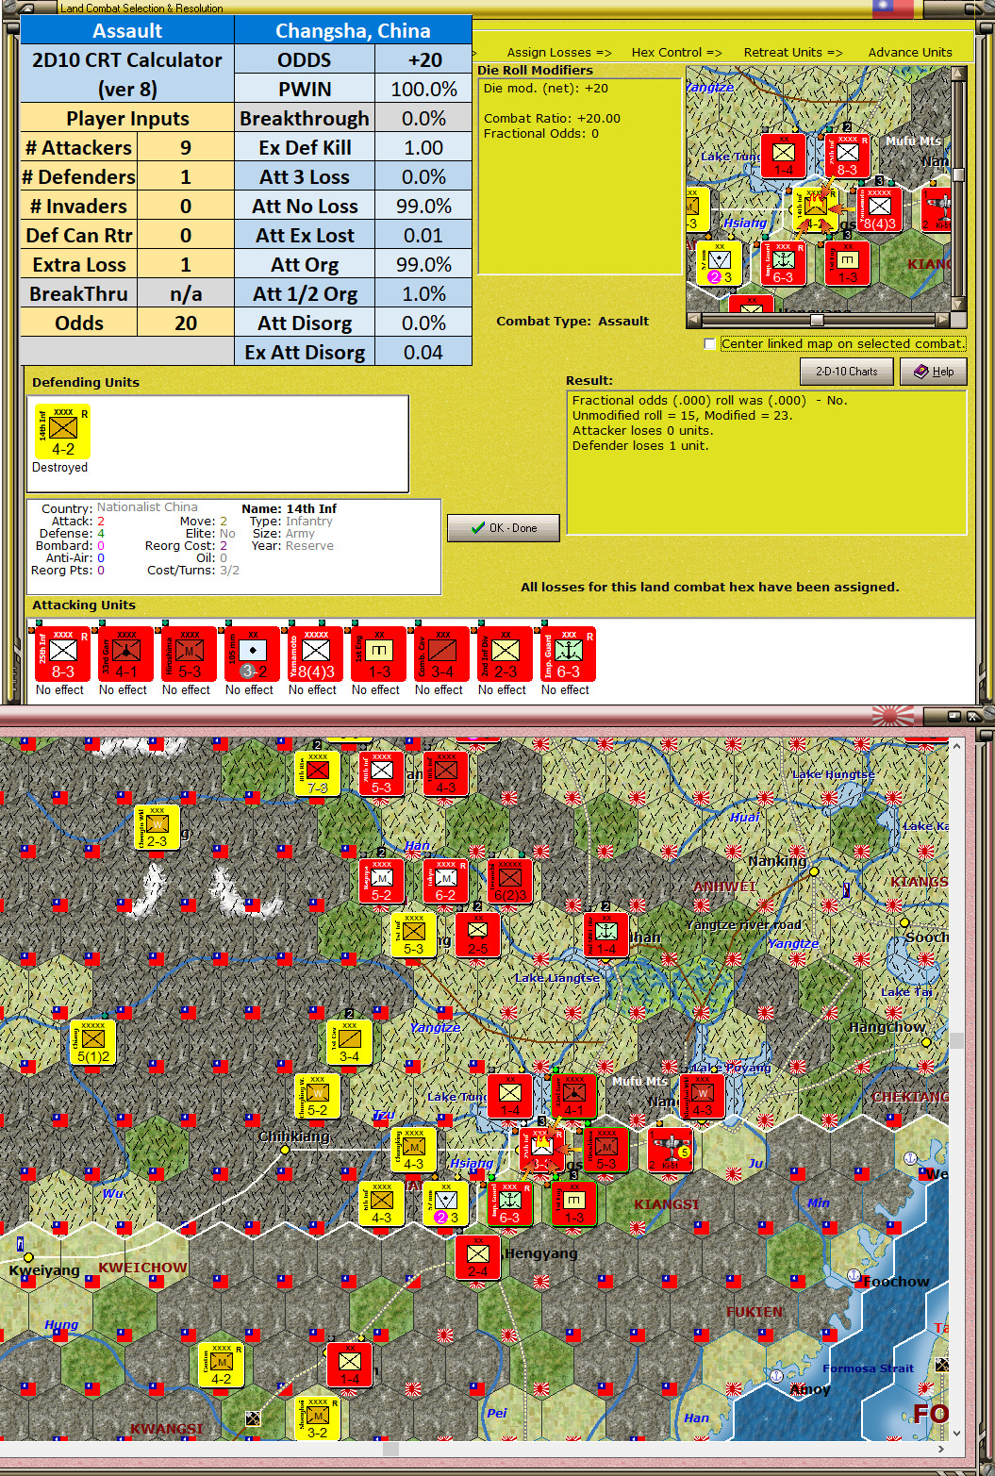This screenshot has height=1476, width=995.
Task: Click the Breakthrough 0.0% cell
Action: [423, 119]
